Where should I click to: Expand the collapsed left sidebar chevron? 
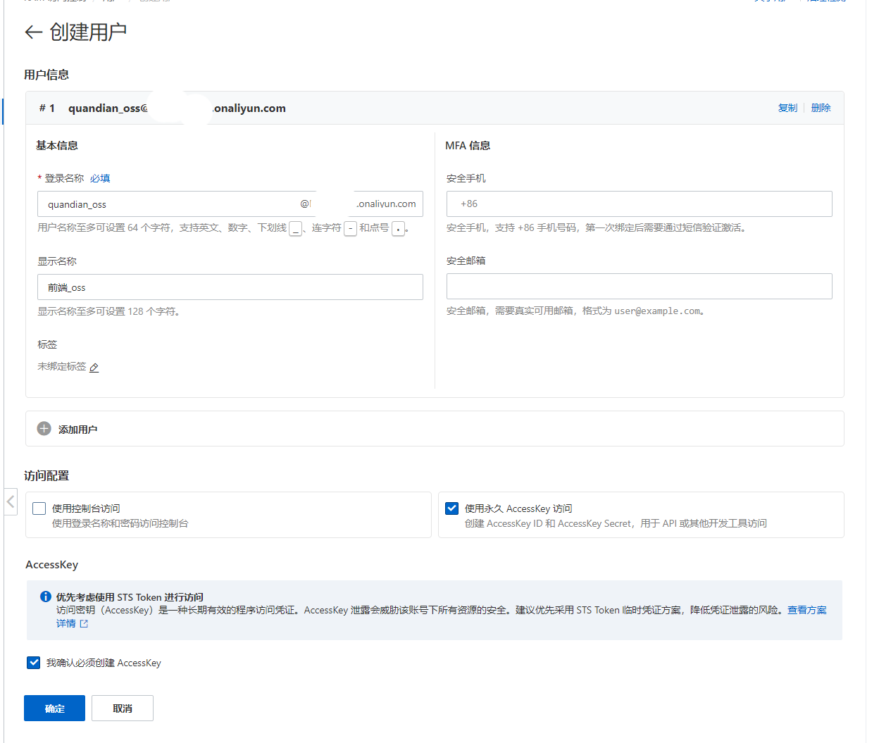10,501
